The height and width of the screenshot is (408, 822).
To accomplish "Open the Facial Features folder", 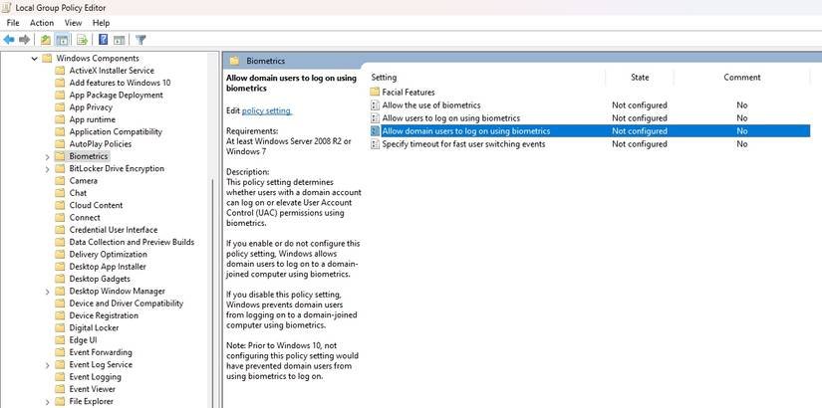I will pyautogui.click(x=409, y=93).
